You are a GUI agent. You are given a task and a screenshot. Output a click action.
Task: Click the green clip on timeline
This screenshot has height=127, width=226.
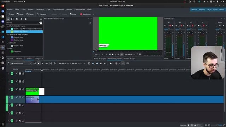click(x=32, y=91)
